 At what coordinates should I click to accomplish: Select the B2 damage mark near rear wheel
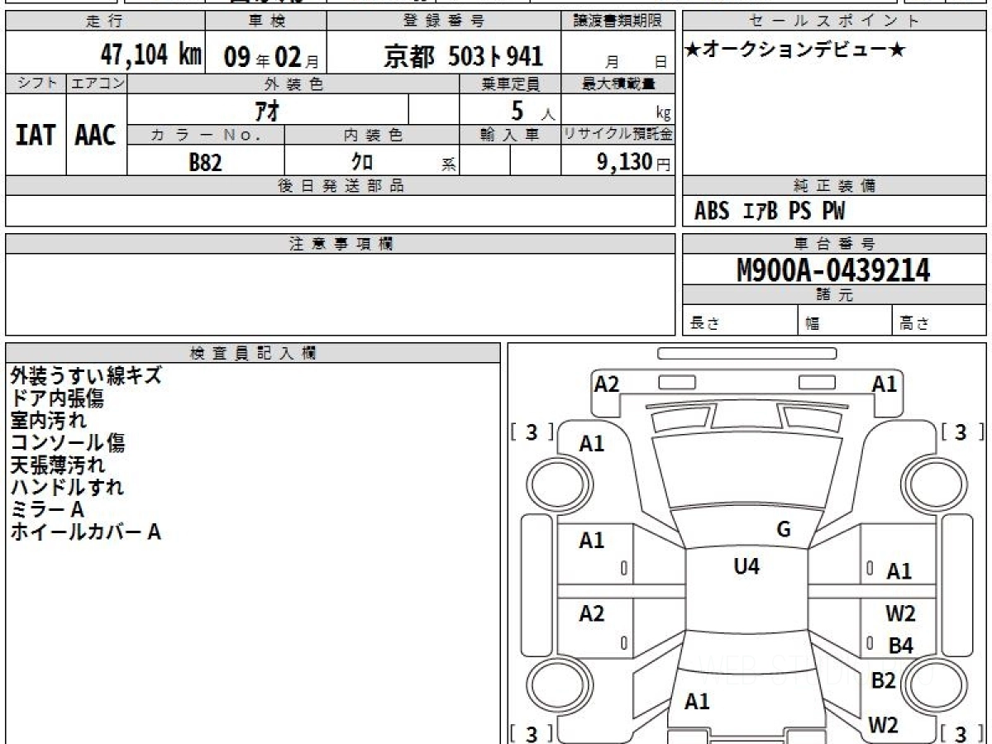click(x=884, y=681)
